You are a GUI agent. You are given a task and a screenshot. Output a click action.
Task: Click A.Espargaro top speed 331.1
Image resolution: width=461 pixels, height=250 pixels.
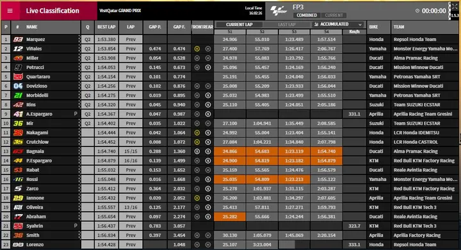[x=354, y=114]
